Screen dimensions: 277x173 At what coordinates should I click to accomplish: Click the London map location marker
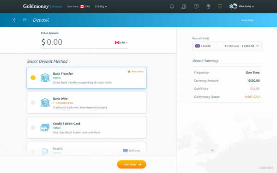[212, 150]
